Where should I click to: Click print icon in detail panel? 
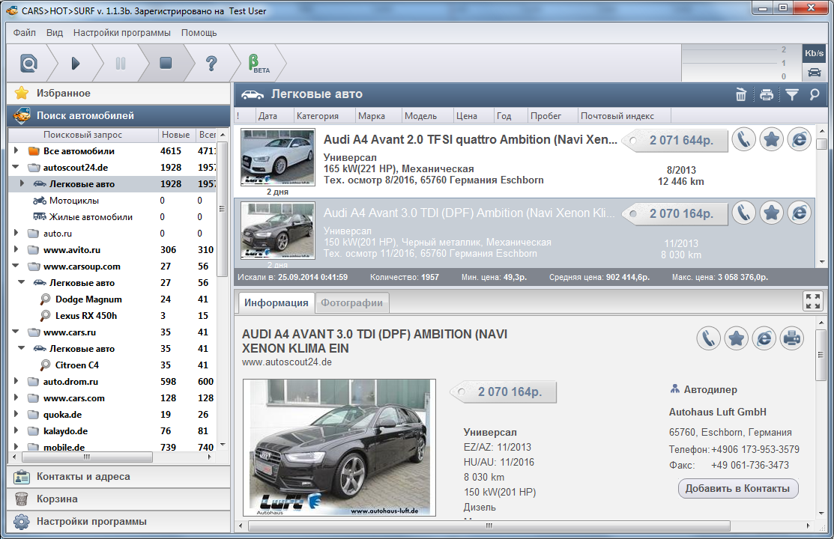point(792,338)
